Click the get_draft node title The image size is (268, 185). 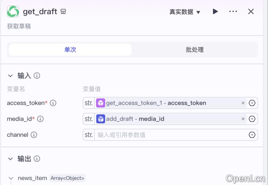click(40, 12)
